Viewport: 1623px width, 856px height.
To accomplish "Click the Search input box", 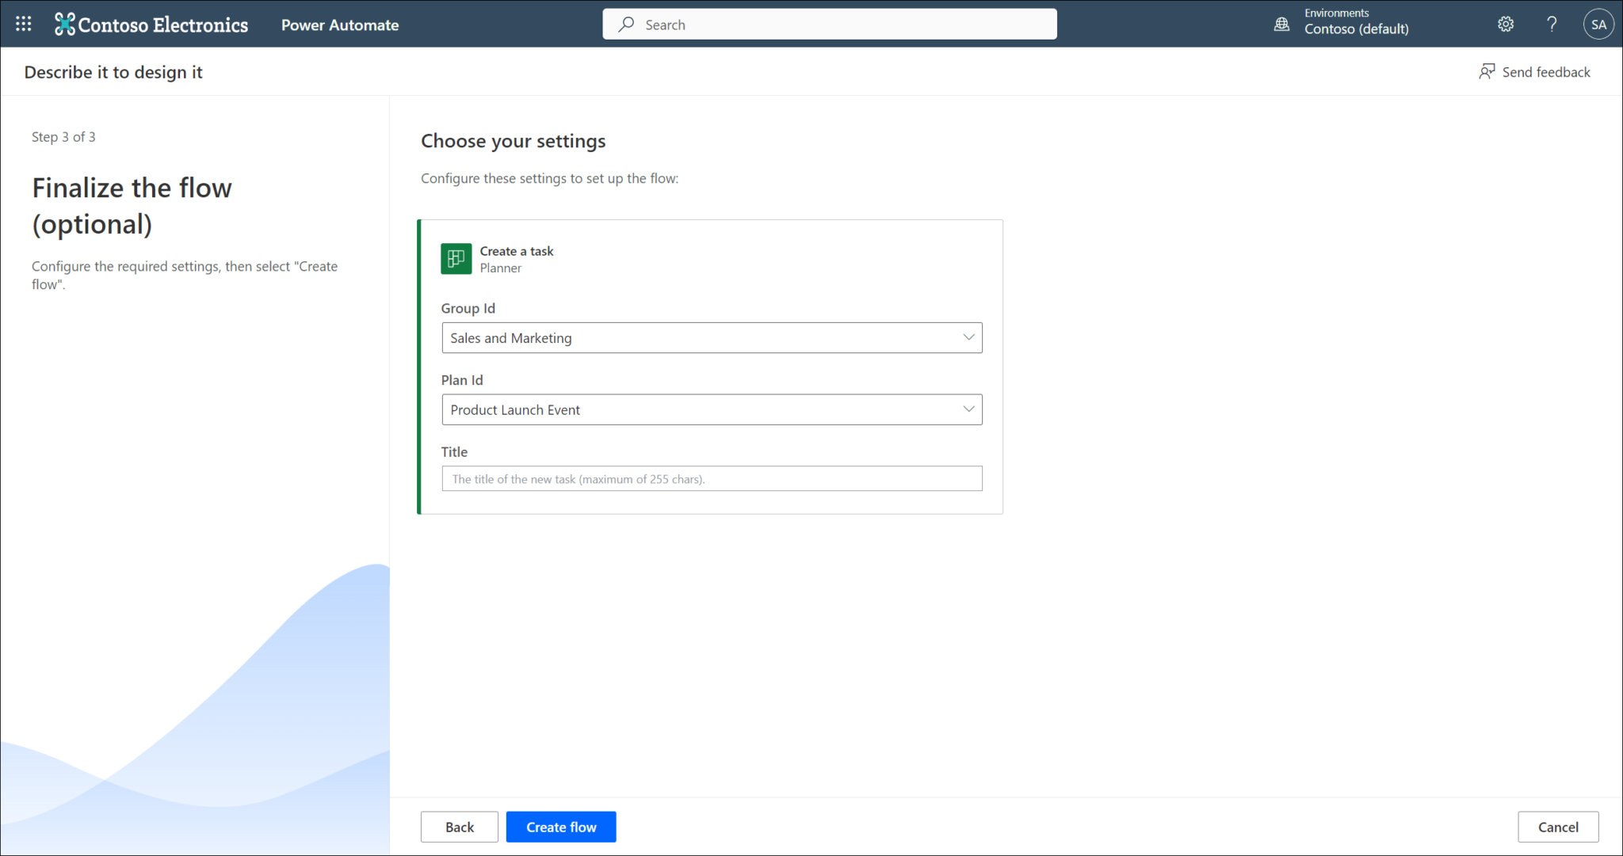I will pyautogui.click(x=830, y=25).
